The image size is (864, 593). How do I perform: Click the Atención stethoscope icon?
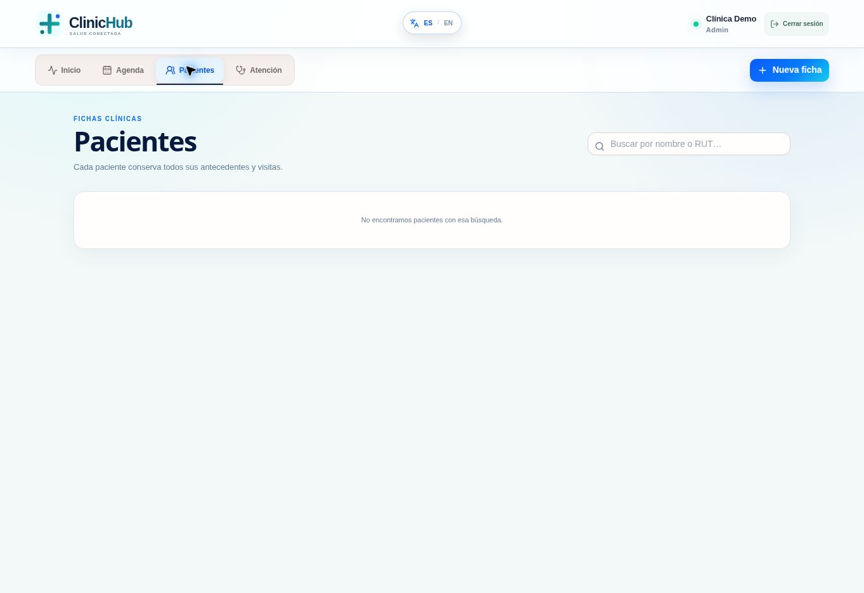pyautogui.click(x=241, y=70)
